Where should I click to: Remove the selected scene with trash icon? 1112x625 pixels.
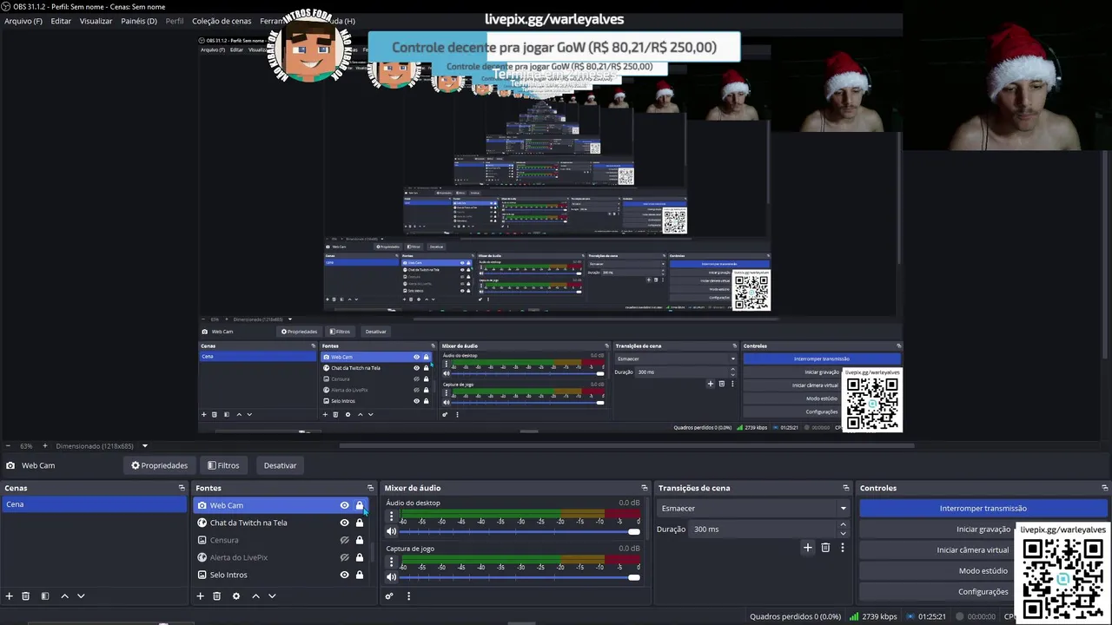pos(26,596)
